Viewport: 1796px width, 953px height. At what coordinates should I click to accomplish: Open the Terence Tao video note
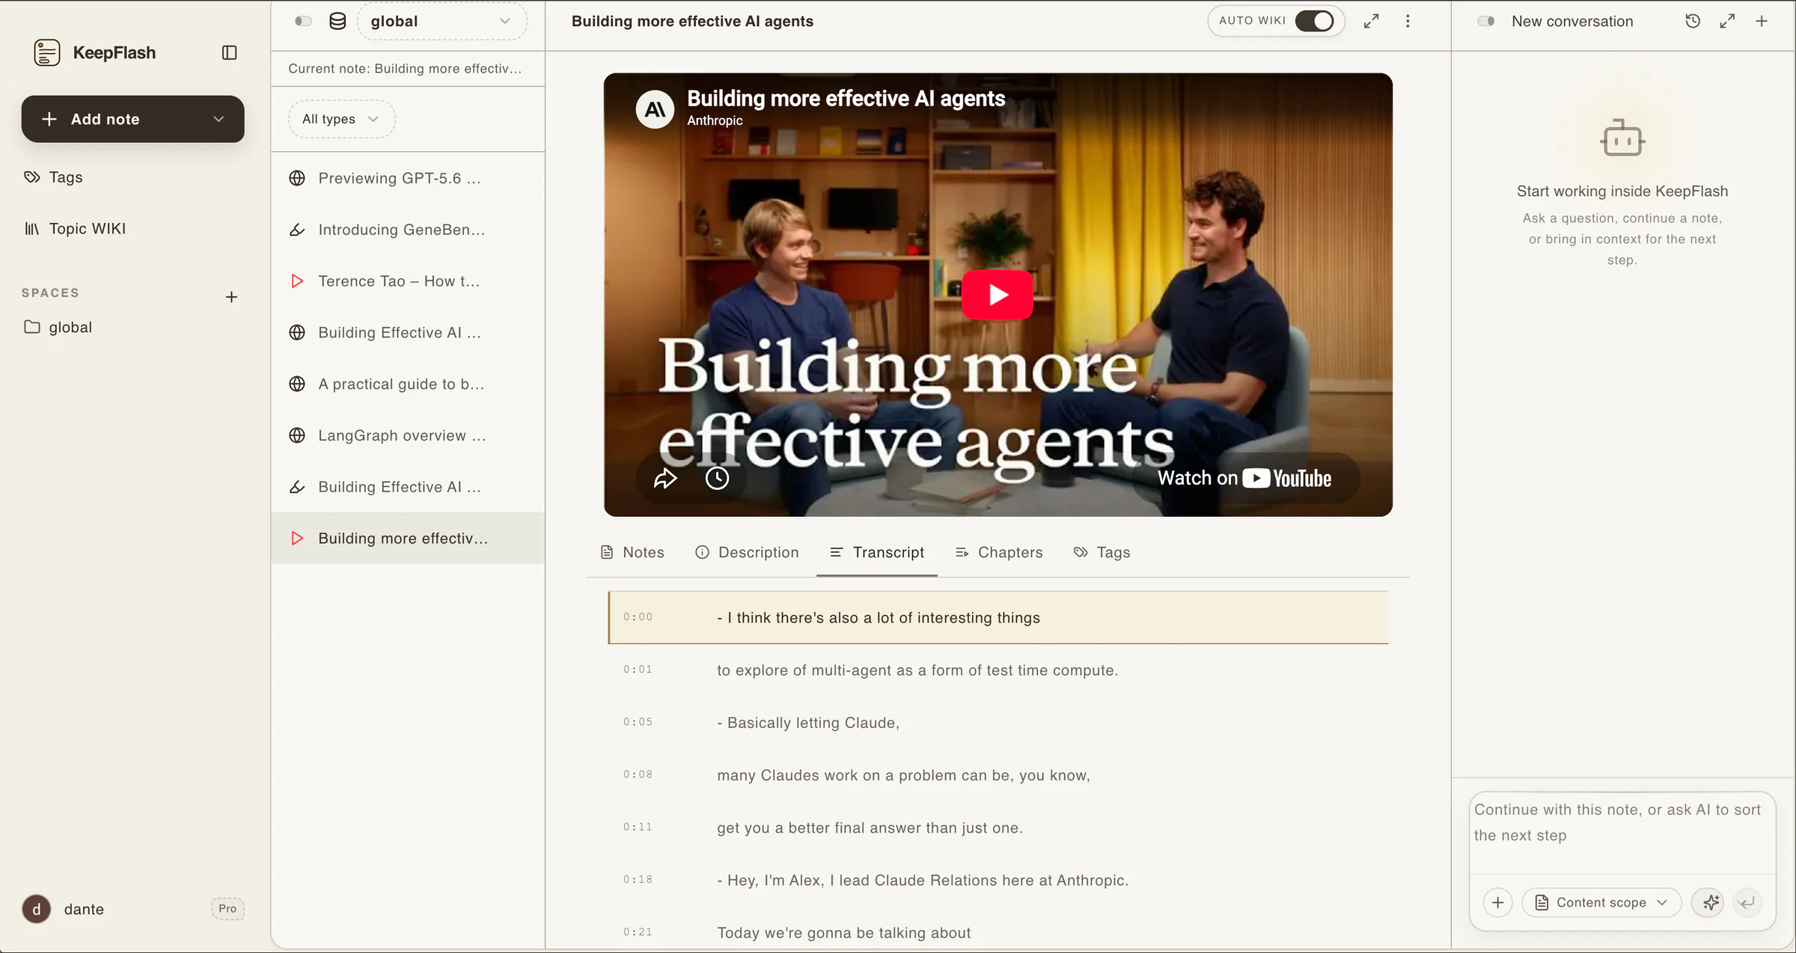[x=408, y=281]
